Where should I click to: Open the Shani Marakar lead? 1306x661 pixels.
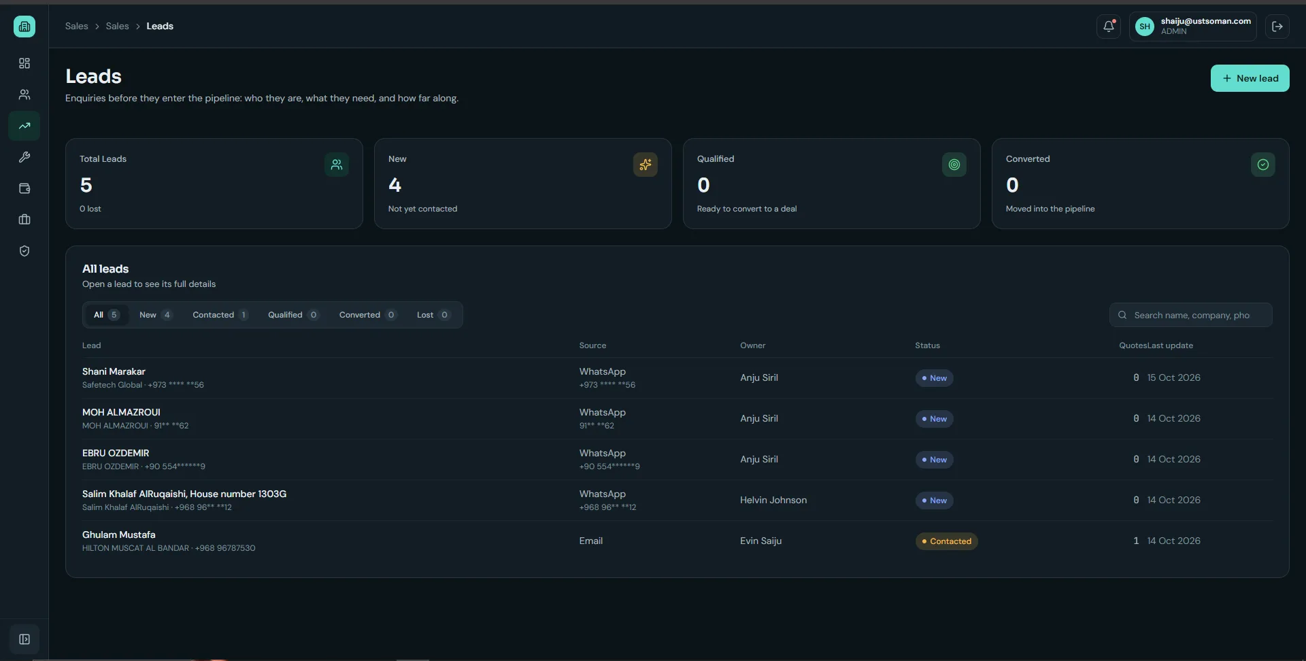tap(677, 378)
